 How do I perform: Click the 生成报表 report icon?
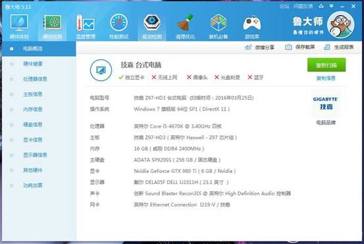tap(327, 47)
